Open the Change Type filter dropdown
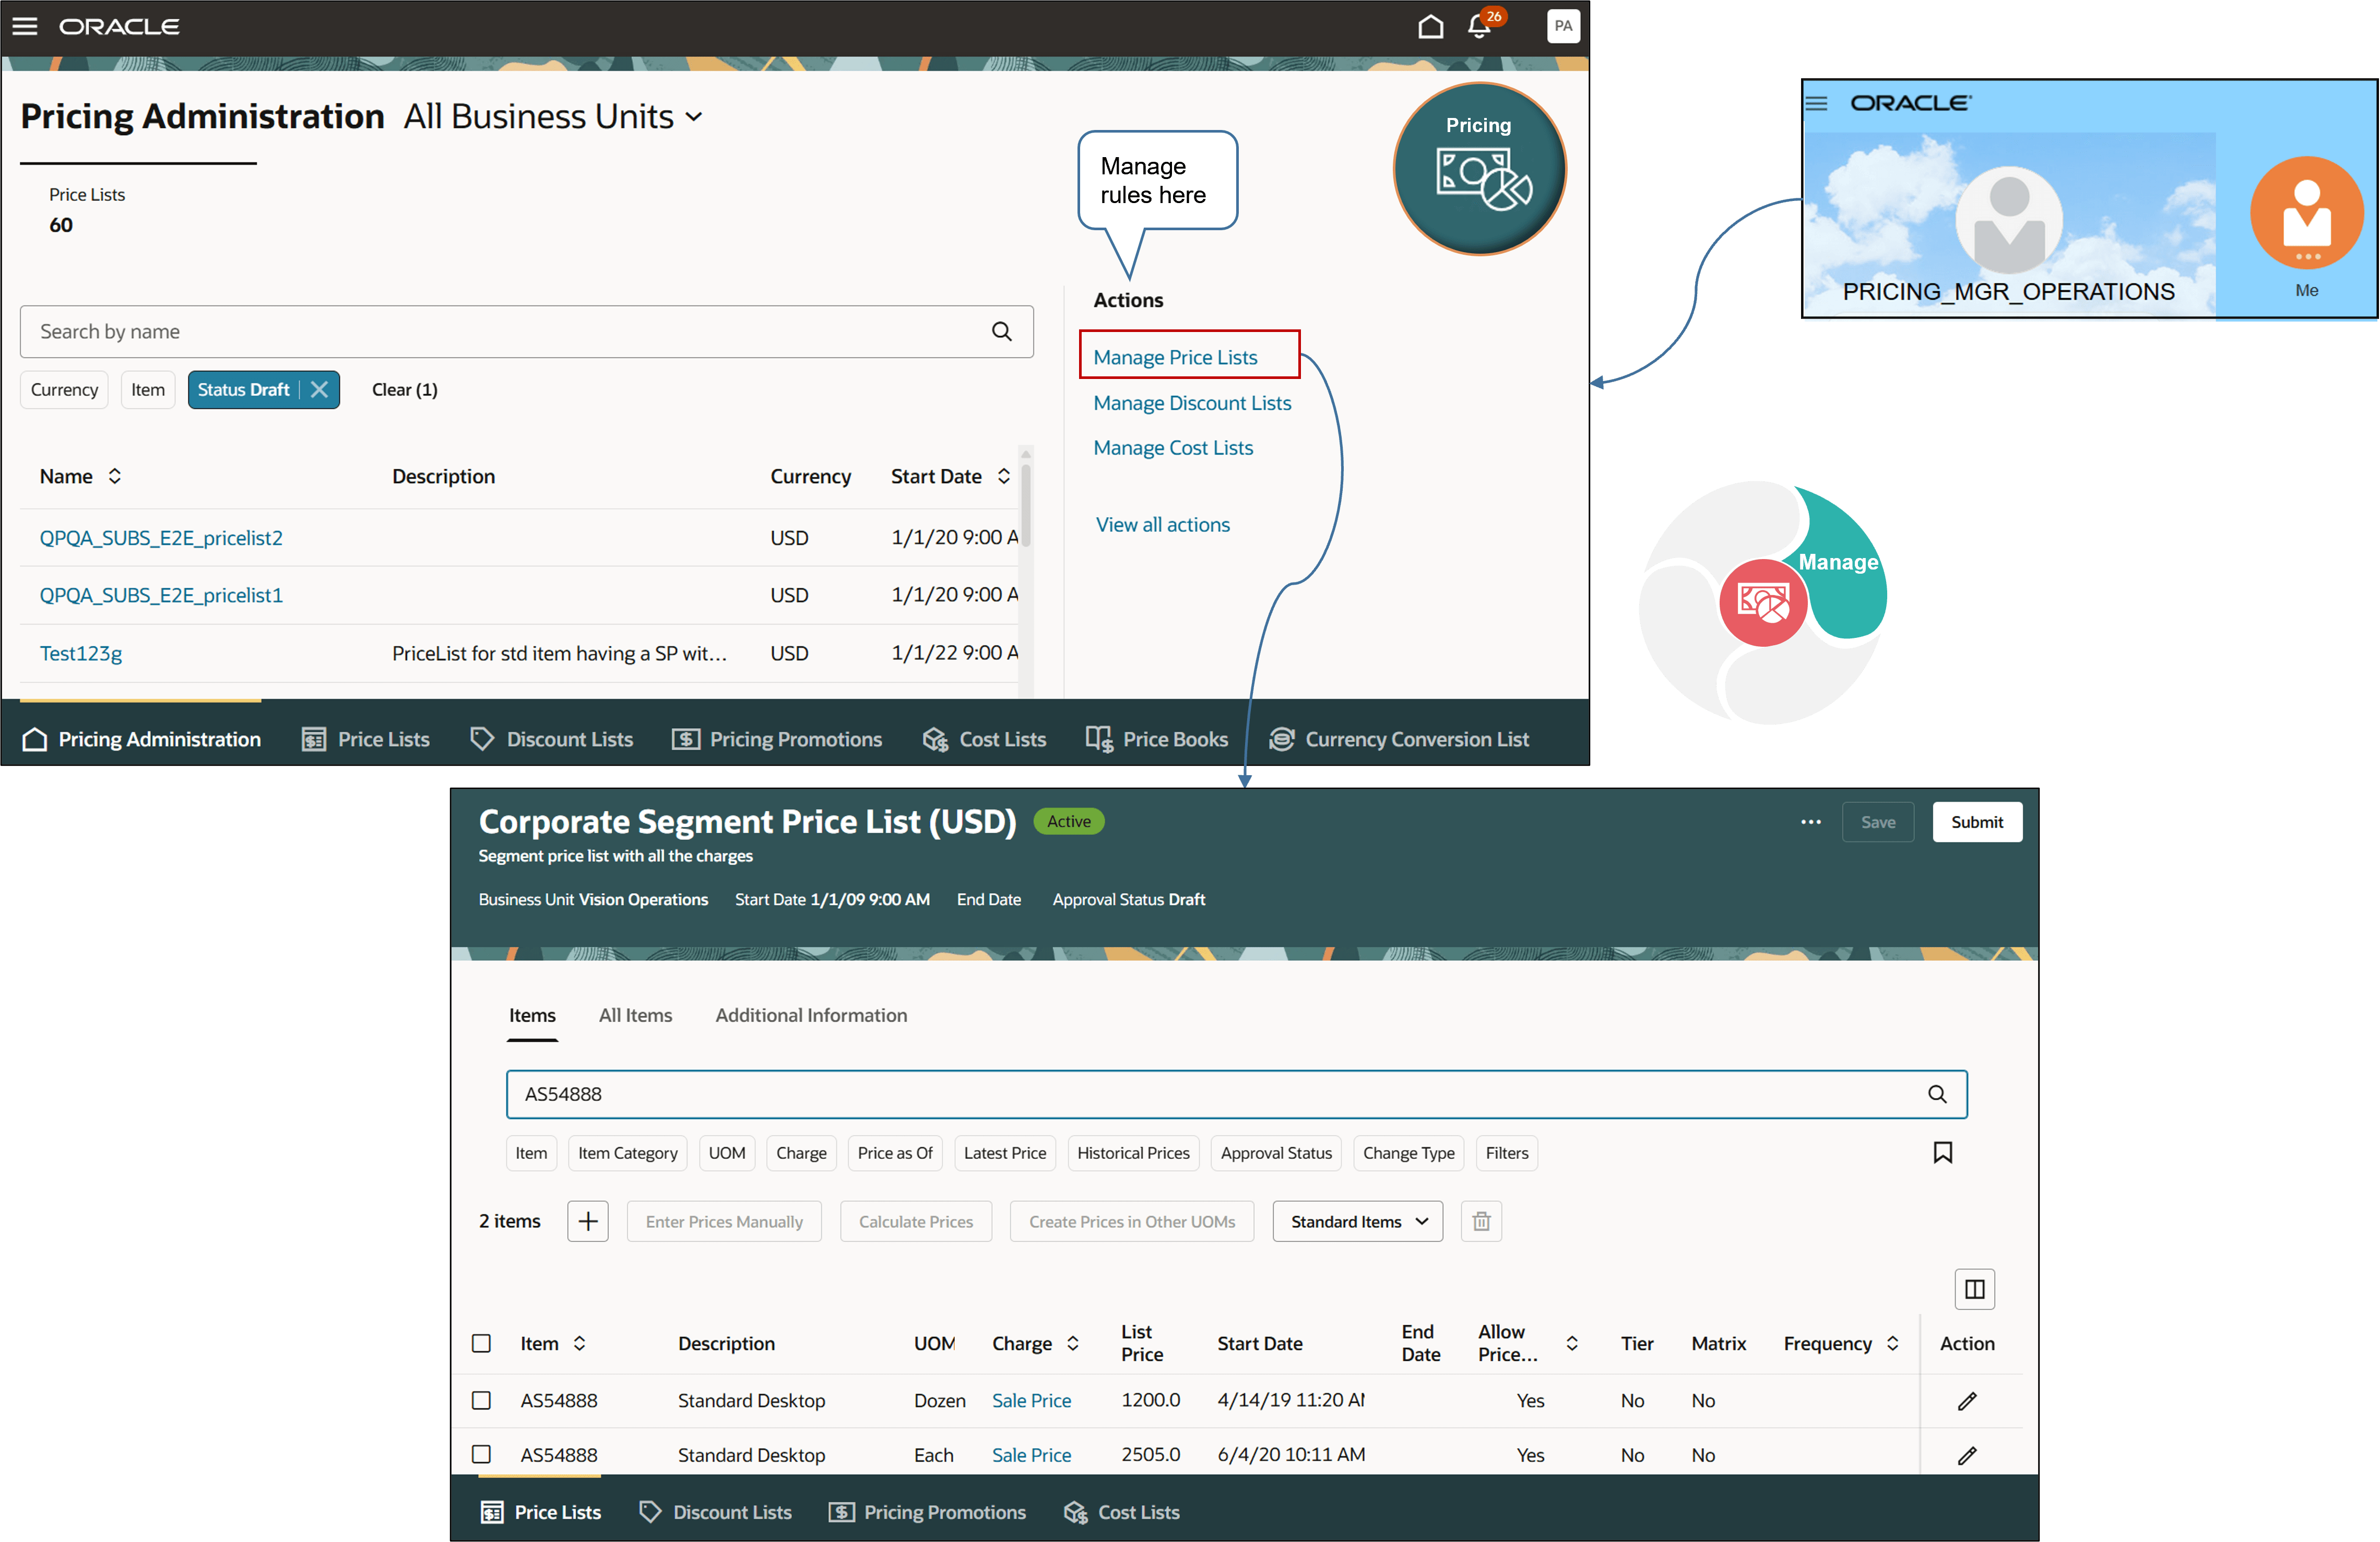The width and height of the screenshot is (2380, 1542). (x=1408, y=1153)
